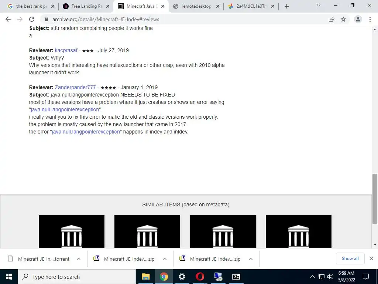
Task: Open the network tray icon
Action: point(322,277)
